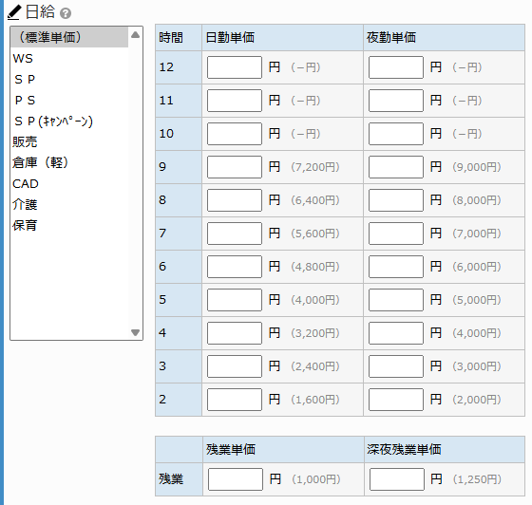
Task: Select 販売 in the category list
Action: (69, 141)
